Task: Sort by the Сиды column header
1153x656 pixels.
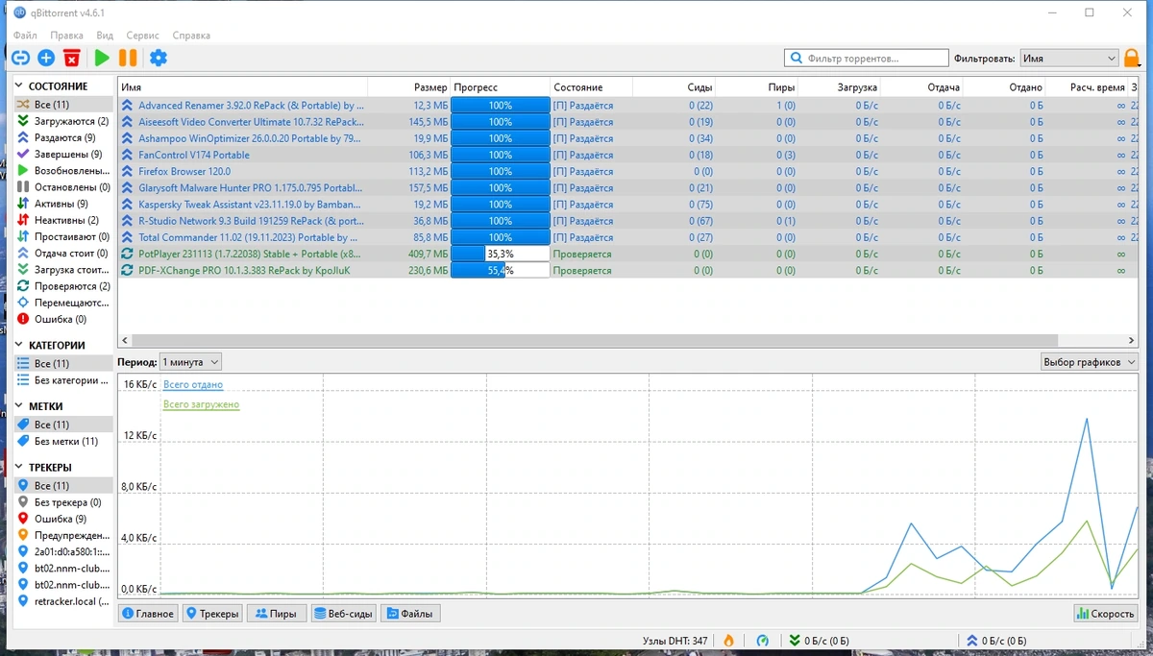Action: pyautogui.click(x=675, y=87)
